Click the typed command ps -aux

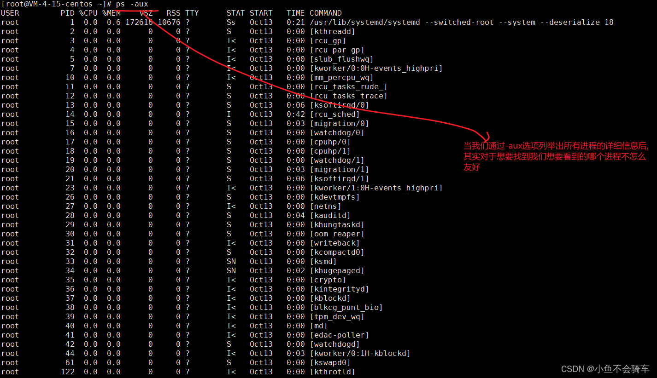coord(132,4)
